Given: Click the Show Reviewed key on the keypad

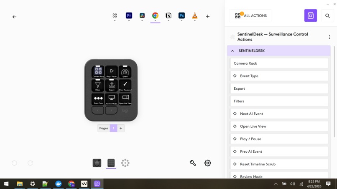Looking at the screenshot, I should tap(125, 86).
